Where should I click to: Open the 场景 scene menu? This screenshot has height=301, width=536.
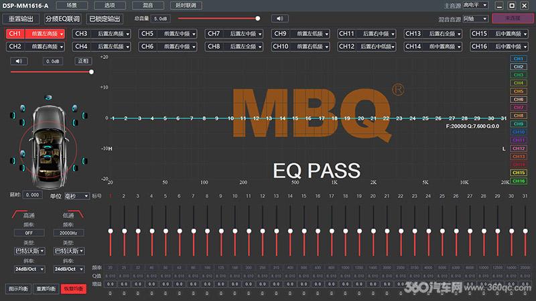[72, 5]
